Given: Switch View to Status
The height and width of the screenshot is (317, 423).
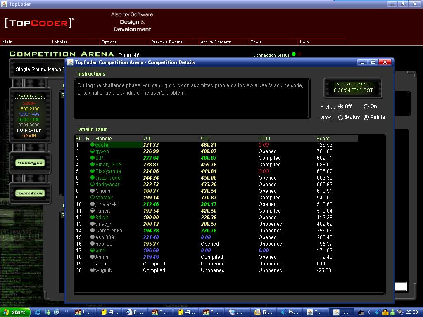Looking at the screenshot, I should 349,118.
